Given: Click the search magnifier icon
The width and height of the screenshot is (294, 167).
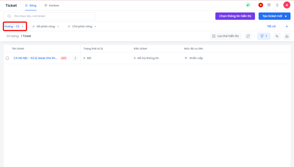Looking at the screenshot, I should 9,16.
